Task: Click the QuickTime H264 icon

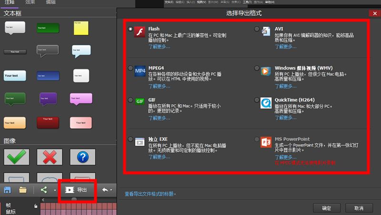Action: (266, 103)
